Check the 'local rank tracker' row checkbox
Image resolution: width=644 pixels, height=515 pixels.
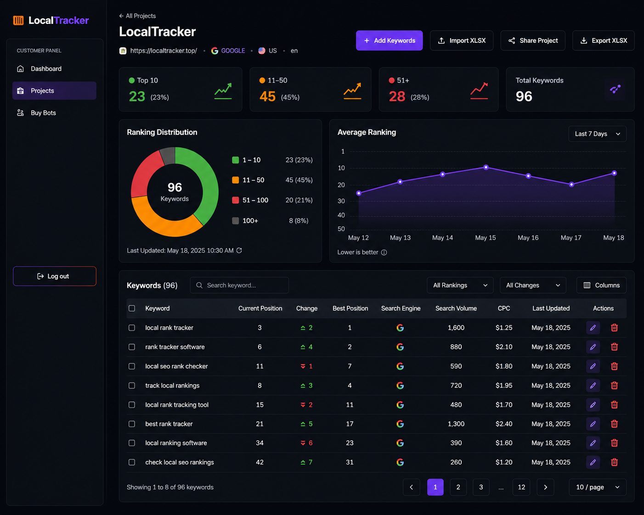[x=132, y=328]
